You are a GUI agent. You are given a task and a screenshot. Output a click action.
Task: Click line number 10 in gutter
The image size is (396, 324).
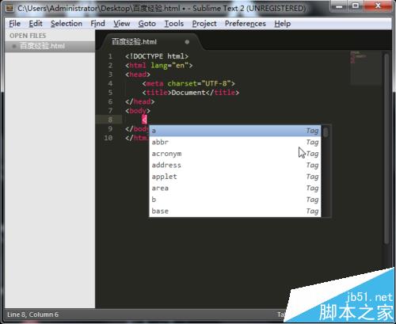(109, 138)
